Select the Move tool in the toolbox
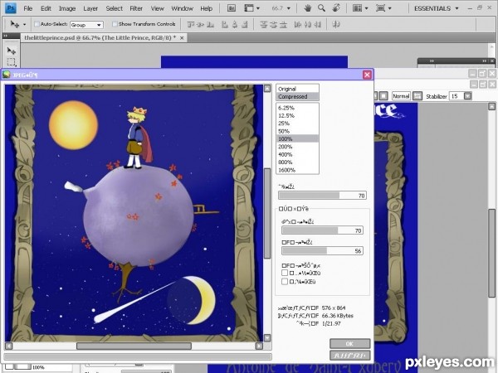This screenshot has width=498, height=373. (12, 51)
